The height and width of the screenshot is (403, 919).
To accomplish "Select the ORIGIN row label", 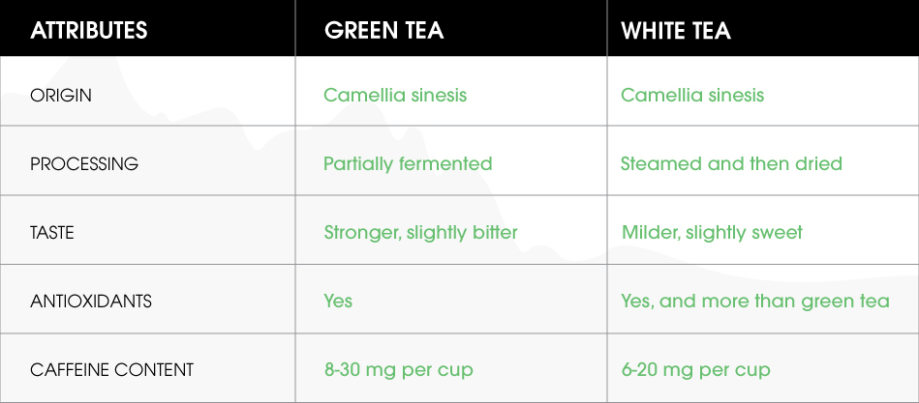I will tap(61, 96).
